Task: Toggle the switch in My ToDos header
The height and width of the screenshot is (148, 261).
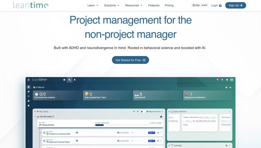Action: [x=143, y=112]
